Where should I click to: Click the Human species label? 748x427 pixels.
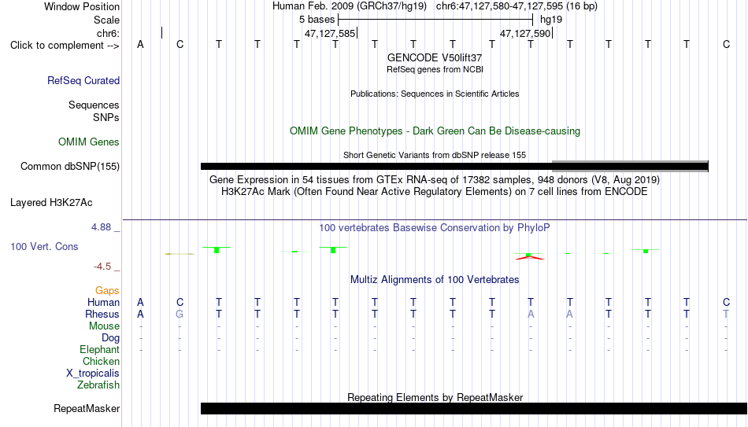click(103, 303)
